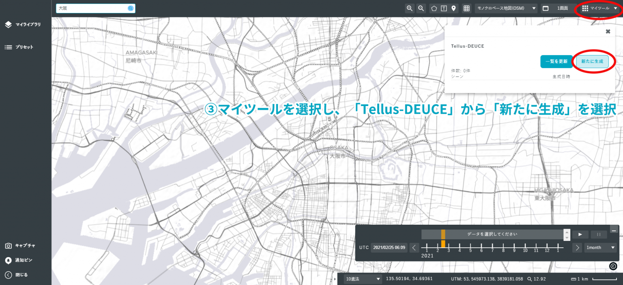The image size is (623, 285).
Task: Play the timeline animation
Action: [580, 234]
